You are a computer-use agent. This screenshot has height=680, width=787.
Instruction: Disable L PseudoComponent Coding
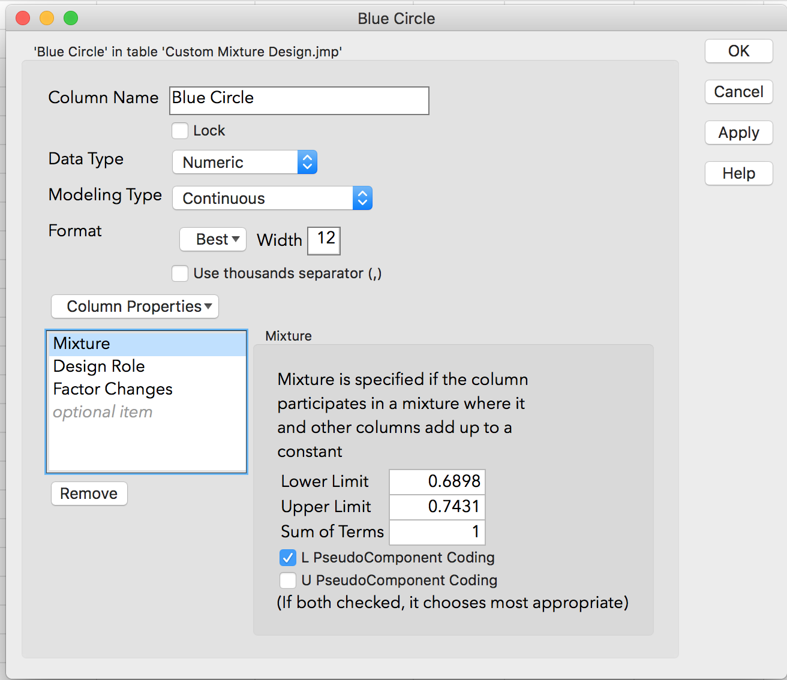[288, 558]
